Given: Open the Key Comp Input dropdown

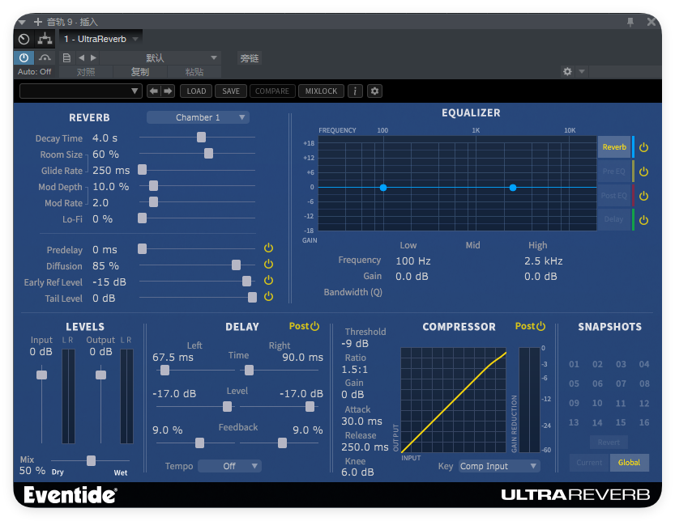Looking at the screenshot, I should click(x=499, y=466).
